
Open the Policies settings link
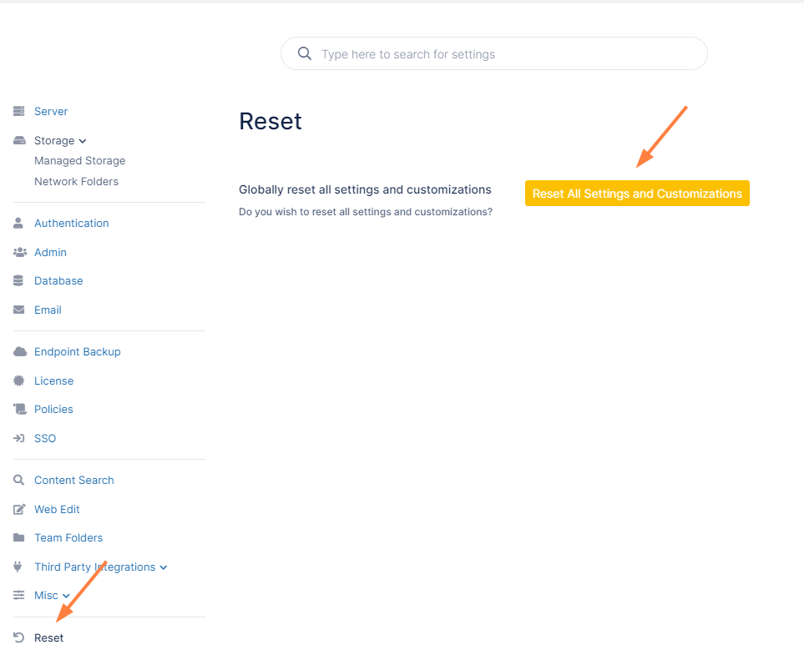click(53, 409)
